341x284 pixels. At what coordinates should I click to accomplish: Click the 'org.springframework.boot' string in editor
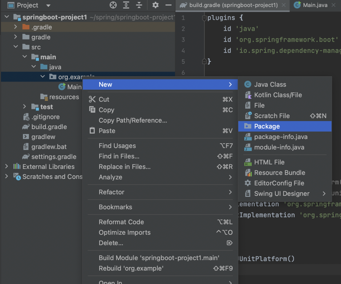pyautogui.click(x=287, y=40)
